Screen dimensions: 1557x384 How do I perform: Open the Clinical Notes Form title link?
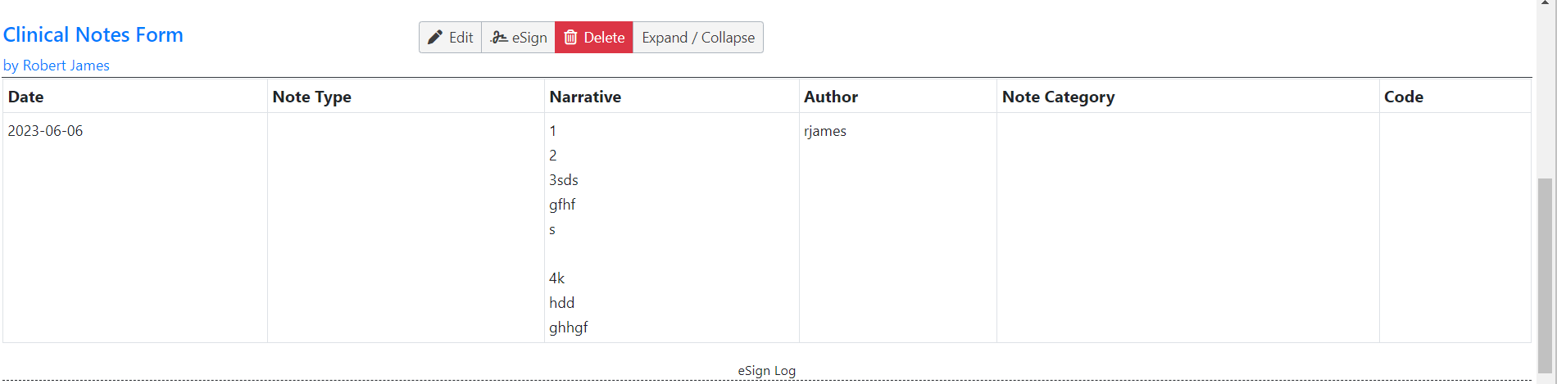coord(93,35)
